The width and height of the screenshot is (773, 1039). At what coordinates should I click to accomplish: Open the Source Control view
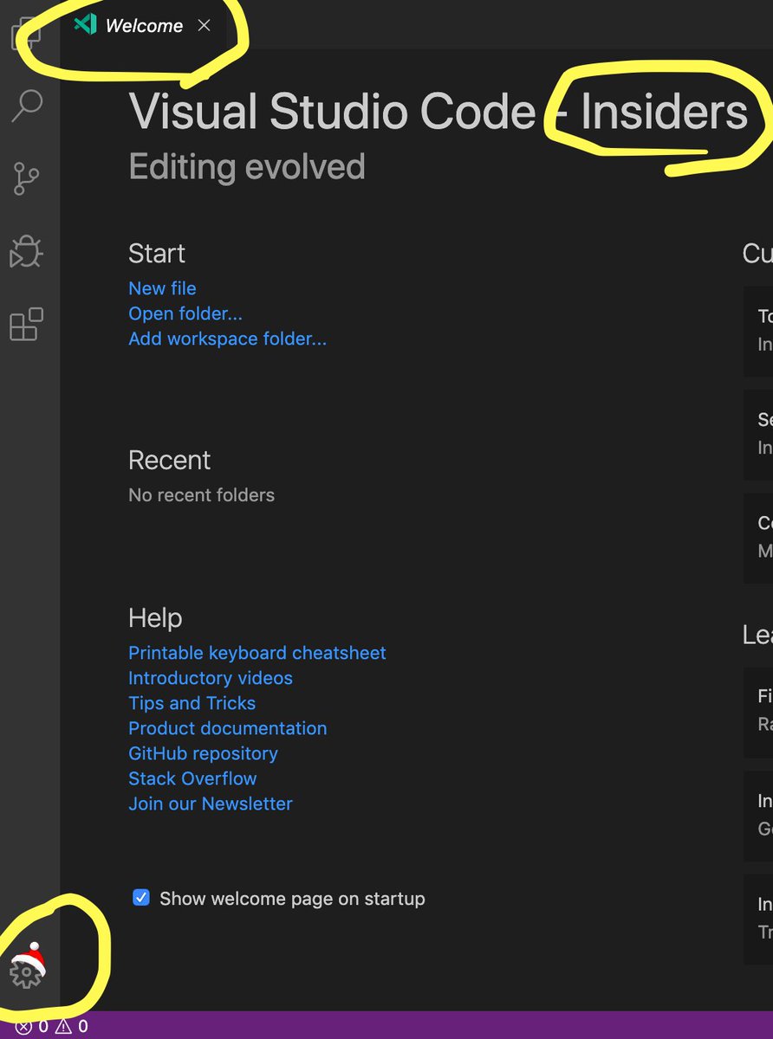tap(27, 179)
